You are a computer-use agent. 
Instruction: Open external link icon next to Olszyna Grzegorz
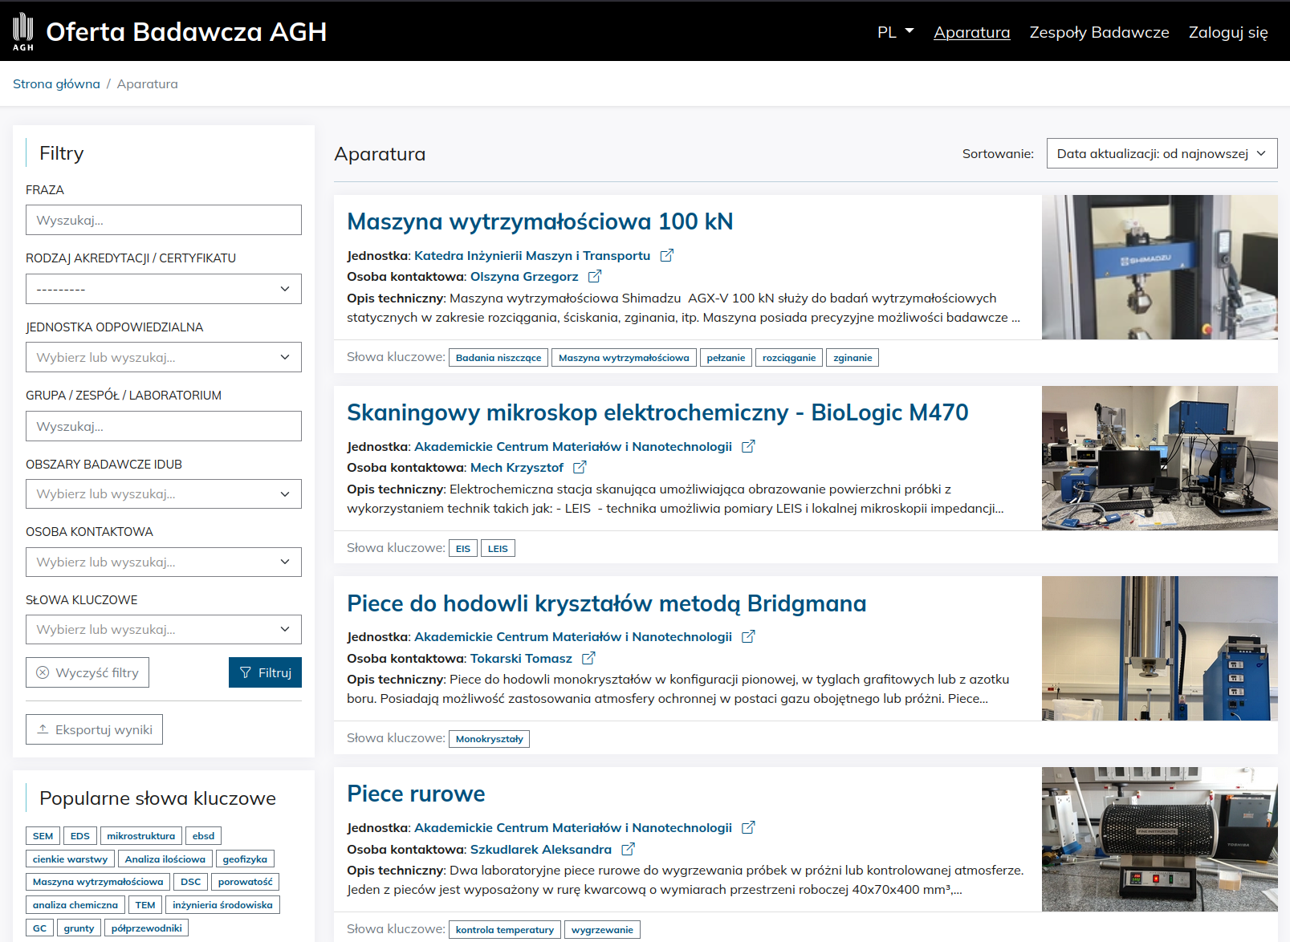(x=594, y=276)
